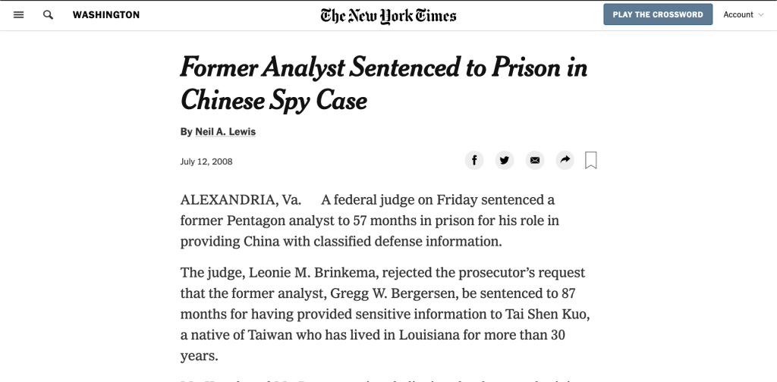Email this article via envelope icon
The image size is (777, 382).
pos(535,160)
